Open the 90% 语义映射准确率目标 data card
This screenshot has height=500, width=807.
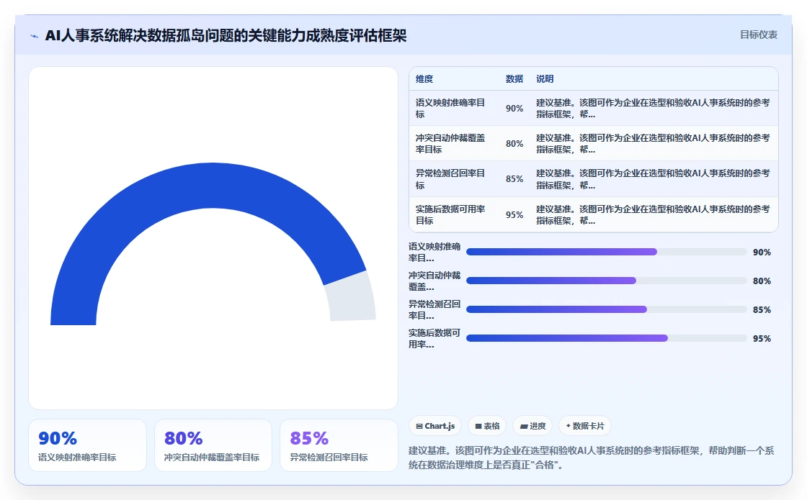click(x=87, y=445)
